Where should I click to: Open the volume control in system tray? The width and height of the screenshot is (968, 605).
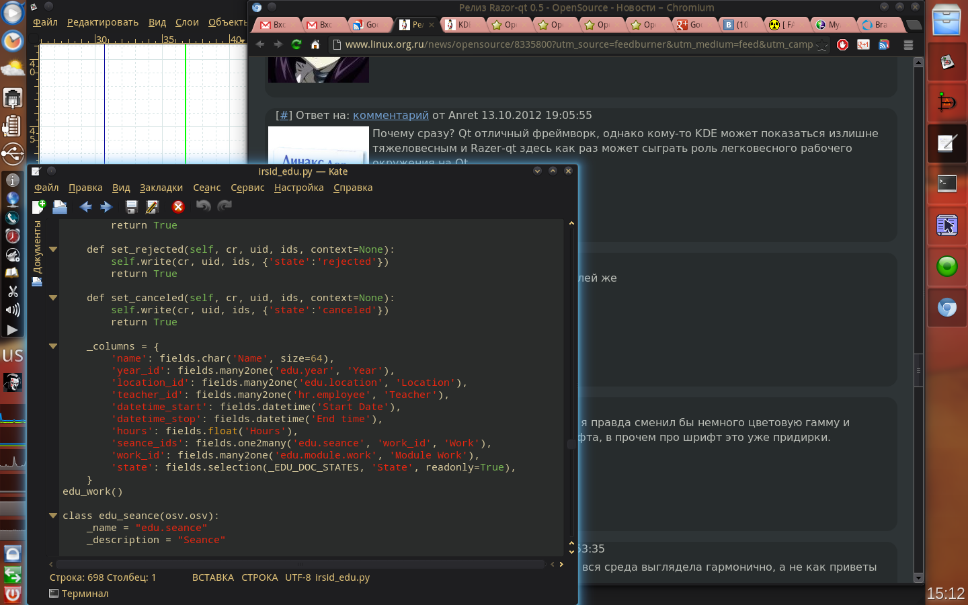[12, 310]
